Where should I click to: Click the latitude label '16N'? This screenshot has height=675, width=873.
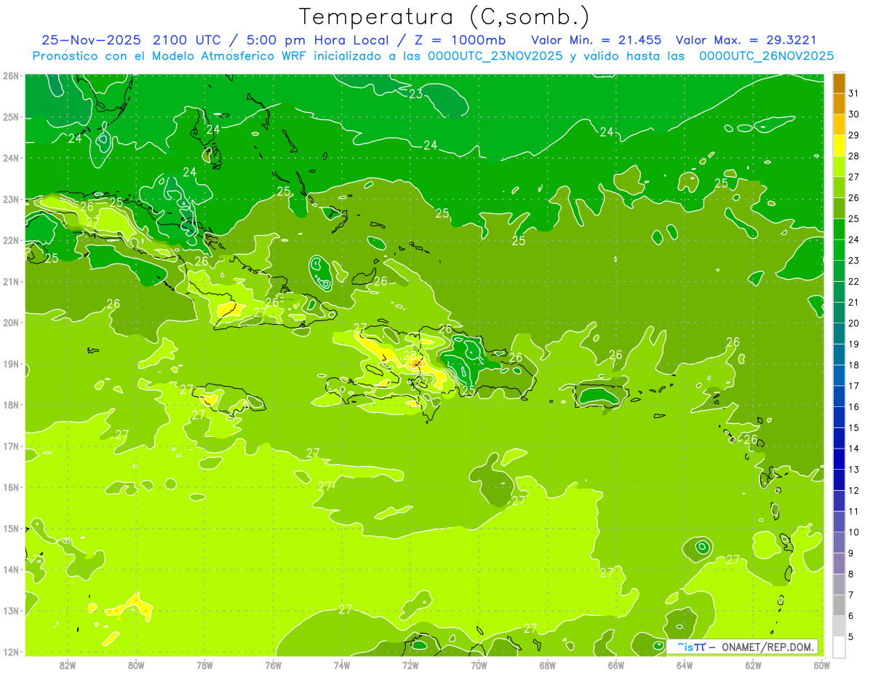pyautogui.click(x=11, y=487)
